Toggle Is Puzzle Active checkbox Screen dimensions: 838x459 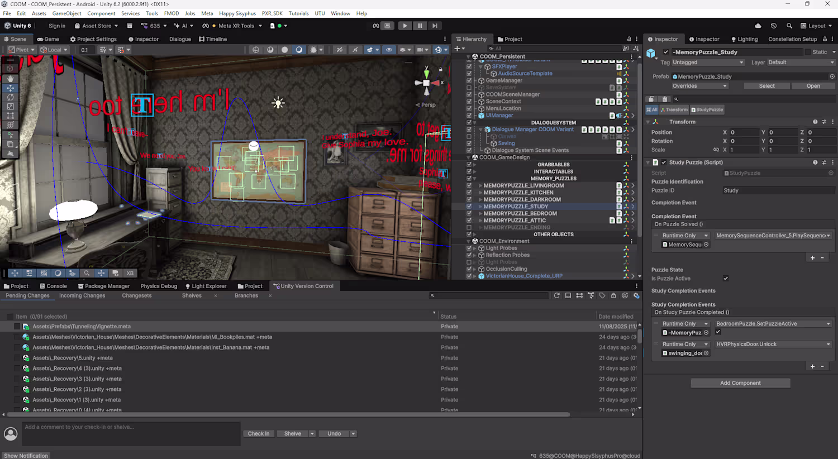click(726, 279)
